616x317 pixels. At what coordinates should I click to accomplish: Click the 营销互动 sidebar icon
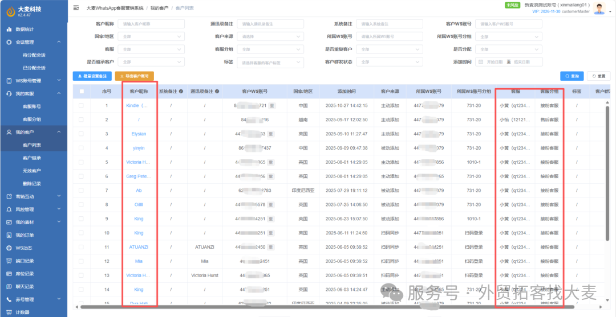click(9, 196)
